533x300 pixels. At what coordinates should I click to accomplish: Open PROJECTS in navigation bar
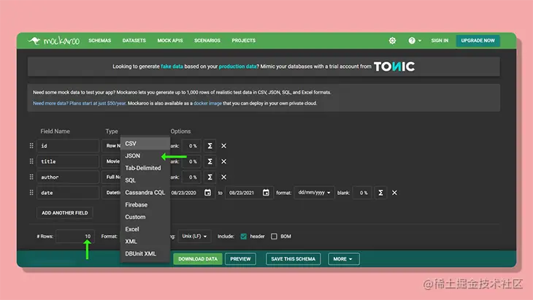[x=243, y=40]
